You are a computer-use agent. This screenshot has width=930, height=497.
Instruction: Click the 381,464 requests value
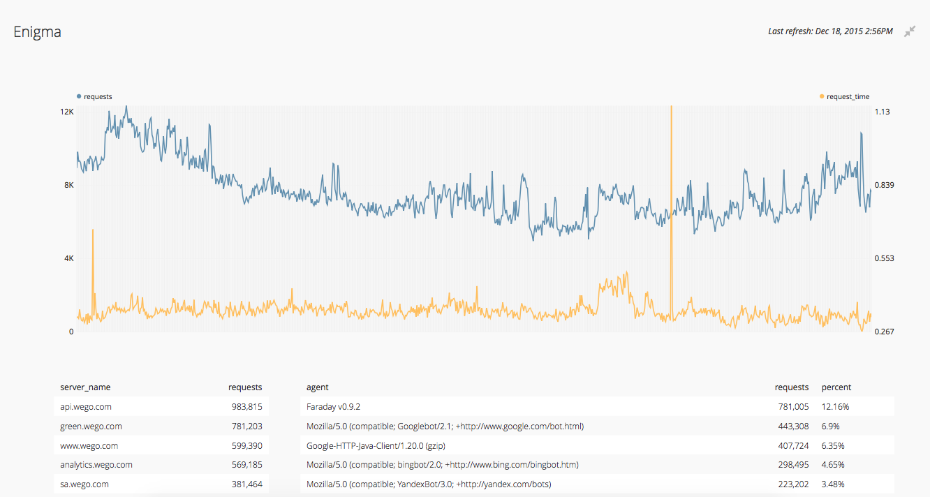point(247,484)
